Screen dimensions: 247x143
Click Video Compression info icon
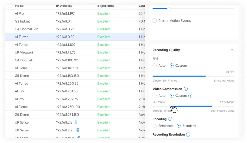pos(186,89)
